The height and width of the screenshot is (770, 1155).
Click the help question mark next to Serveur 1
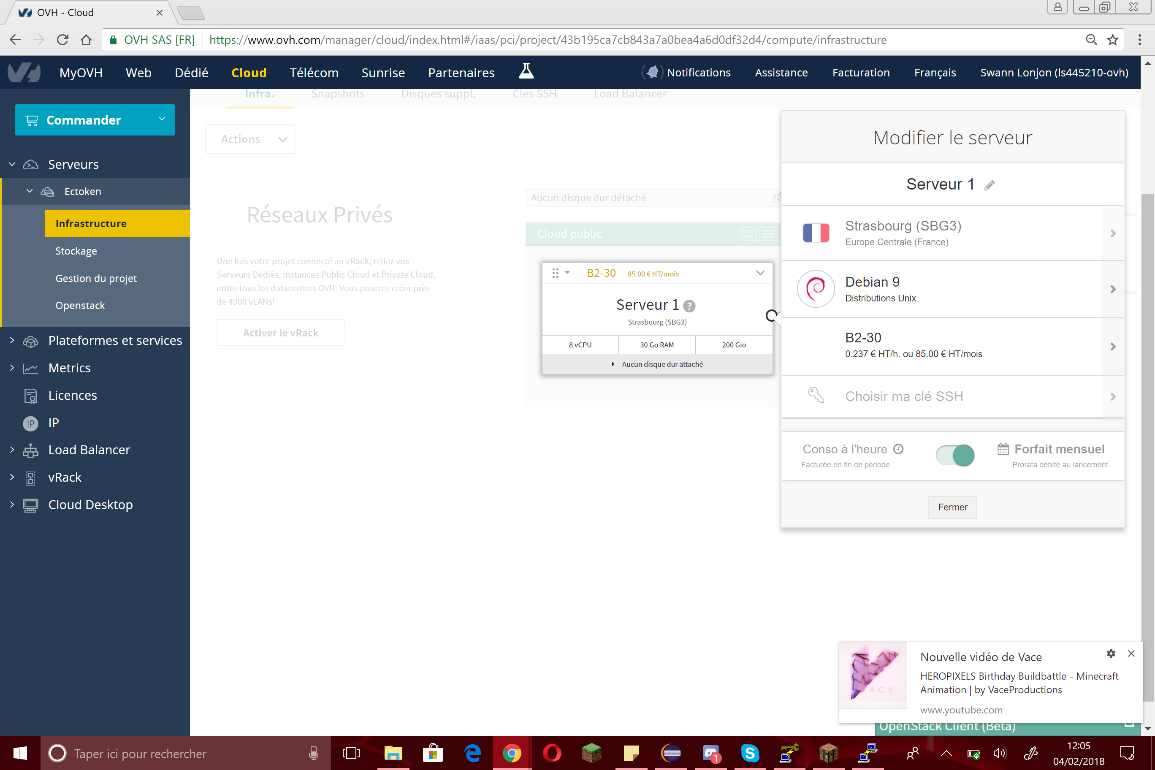[689, 306]
